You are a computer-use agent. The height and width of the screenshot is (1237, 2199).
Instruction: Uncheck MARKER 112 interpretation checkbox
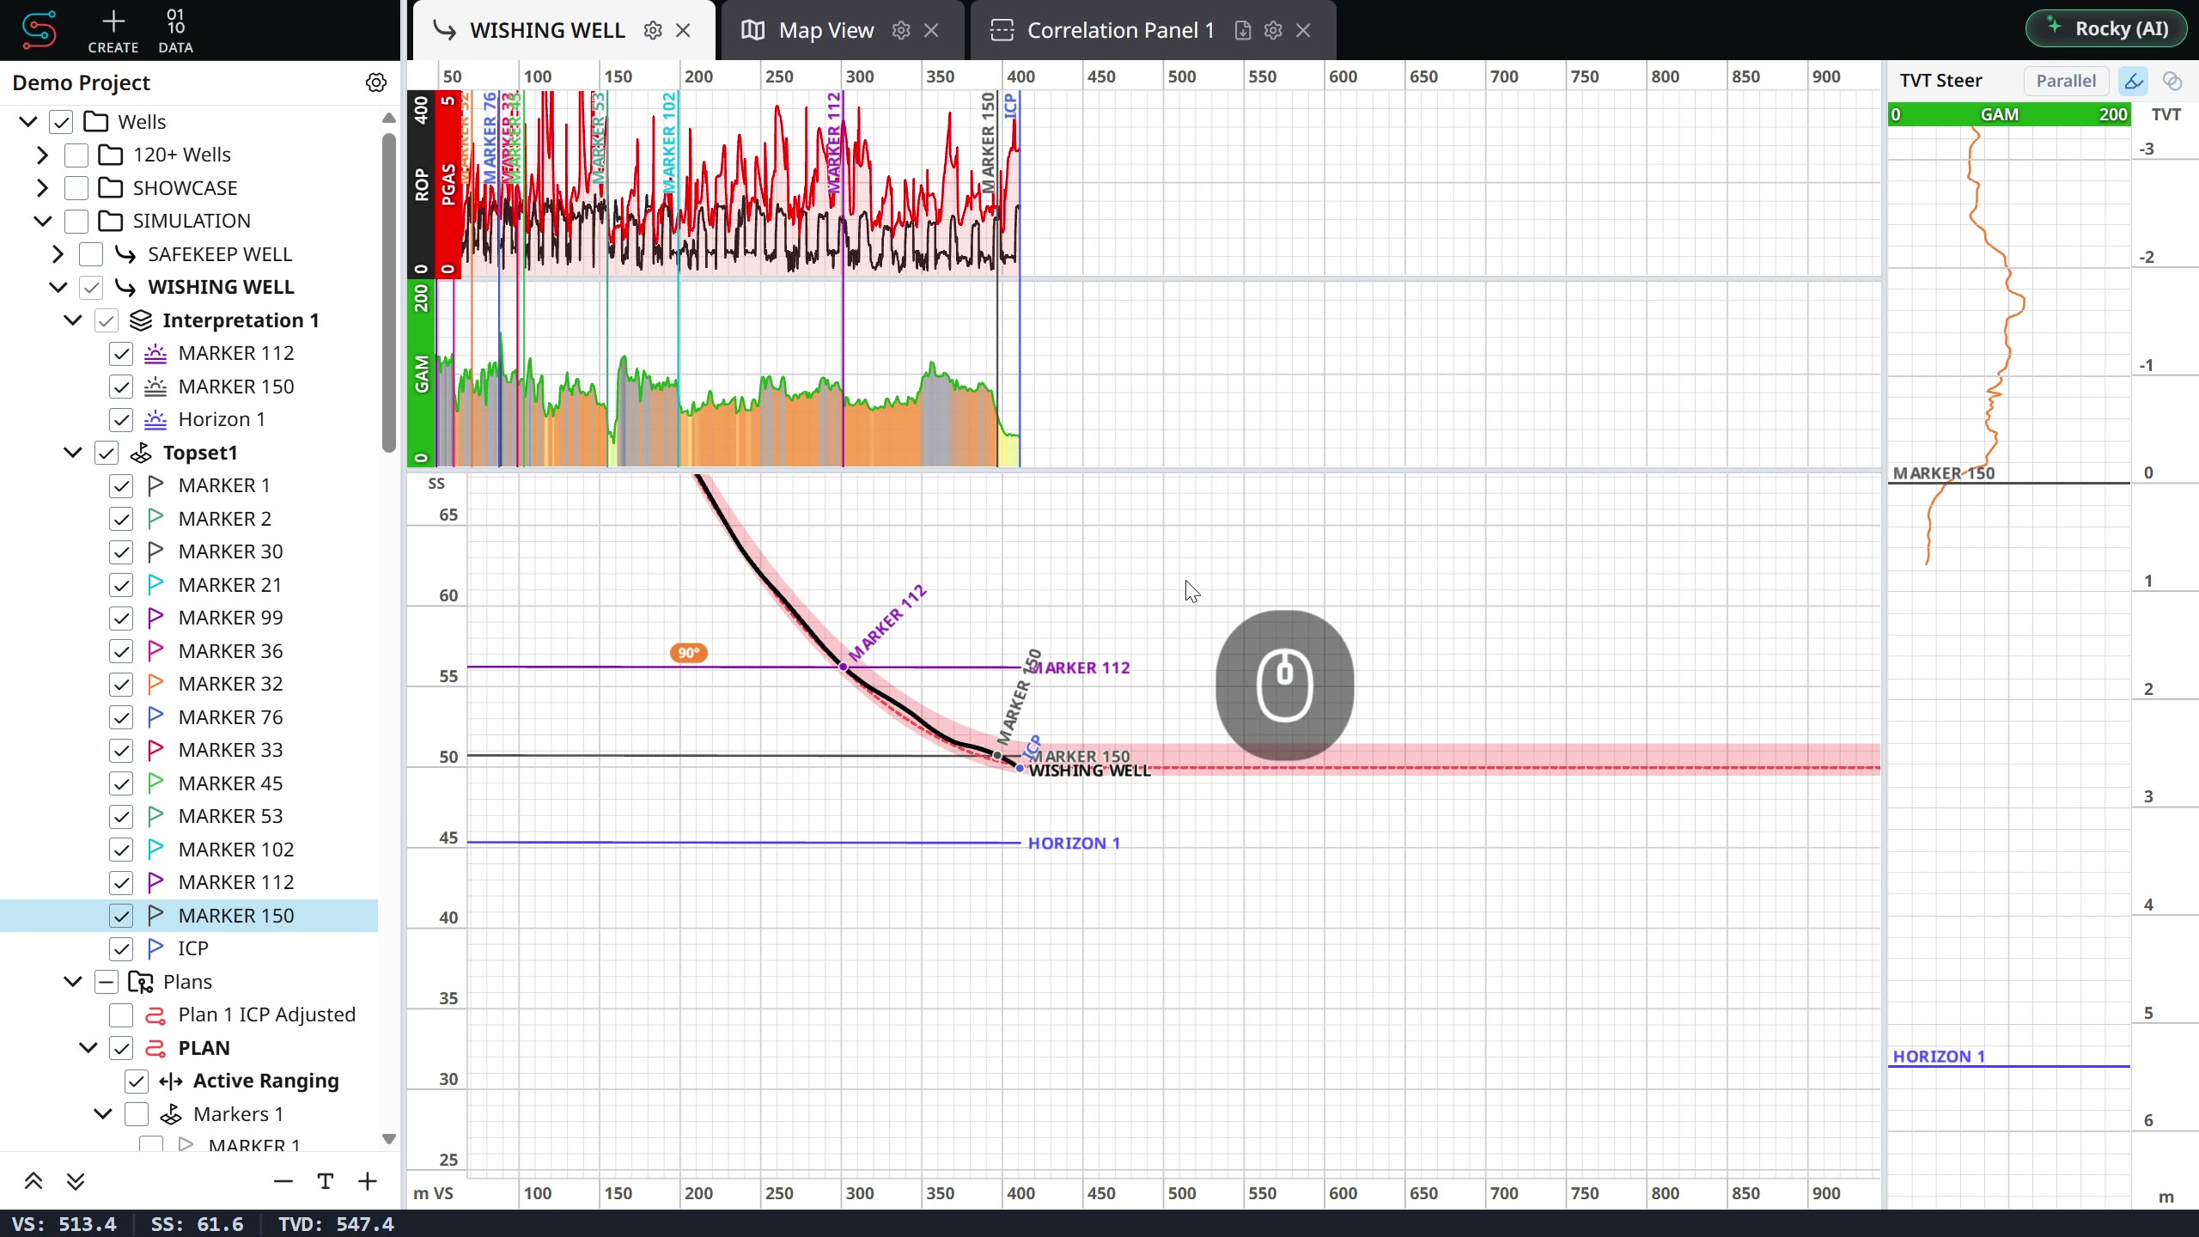[121, 354]
